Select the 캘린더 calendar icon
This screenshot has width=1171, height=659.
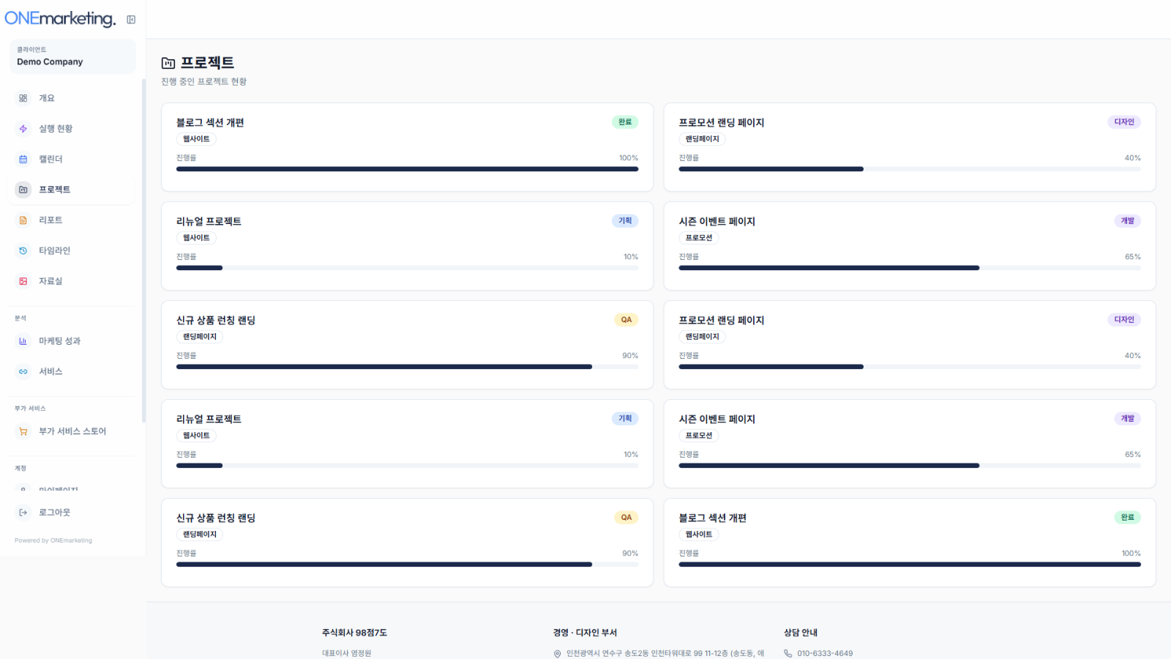pos(23,159)
